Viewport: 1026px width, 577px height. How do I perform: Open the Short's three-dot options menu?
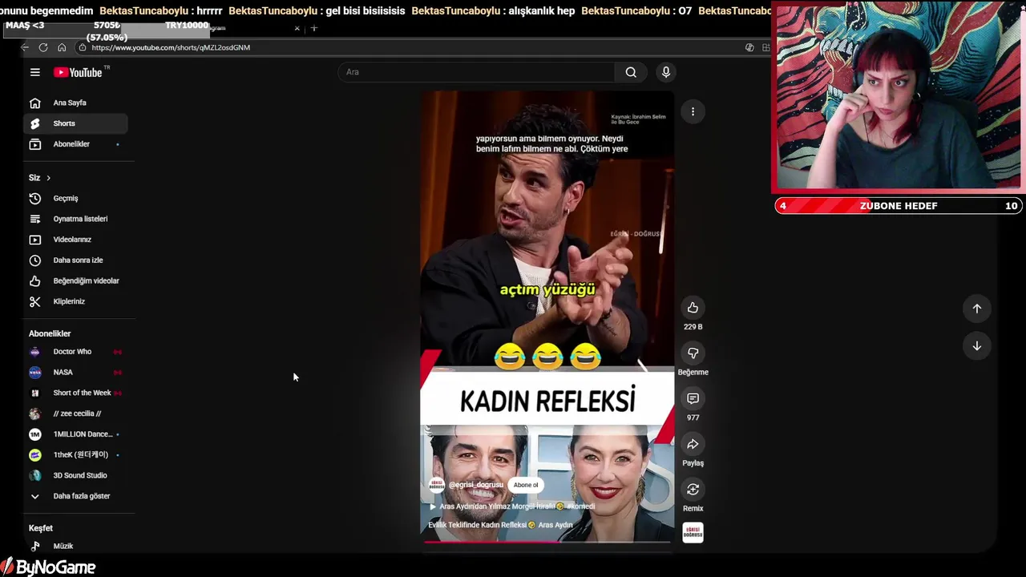(693, 111)
